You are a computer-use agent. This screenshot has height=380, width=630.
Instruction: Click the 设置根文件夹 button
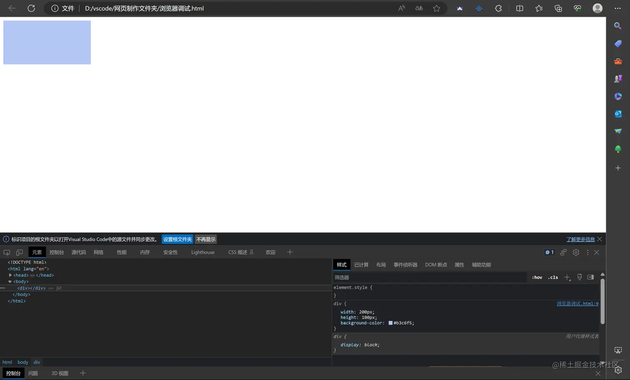coord(177,240)
